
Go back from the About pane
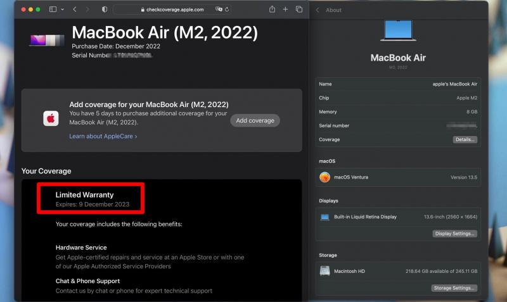point(318,10)
